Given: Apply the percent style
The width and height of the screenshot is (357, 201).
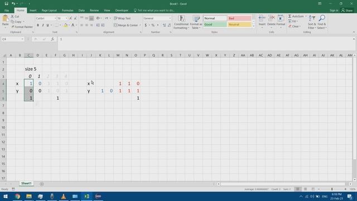Looking at the screenshot, I should tap(153, 25).
